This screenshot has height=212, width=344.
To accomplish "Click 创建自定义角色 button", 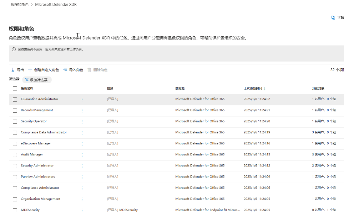I will (x=44, y=70).
